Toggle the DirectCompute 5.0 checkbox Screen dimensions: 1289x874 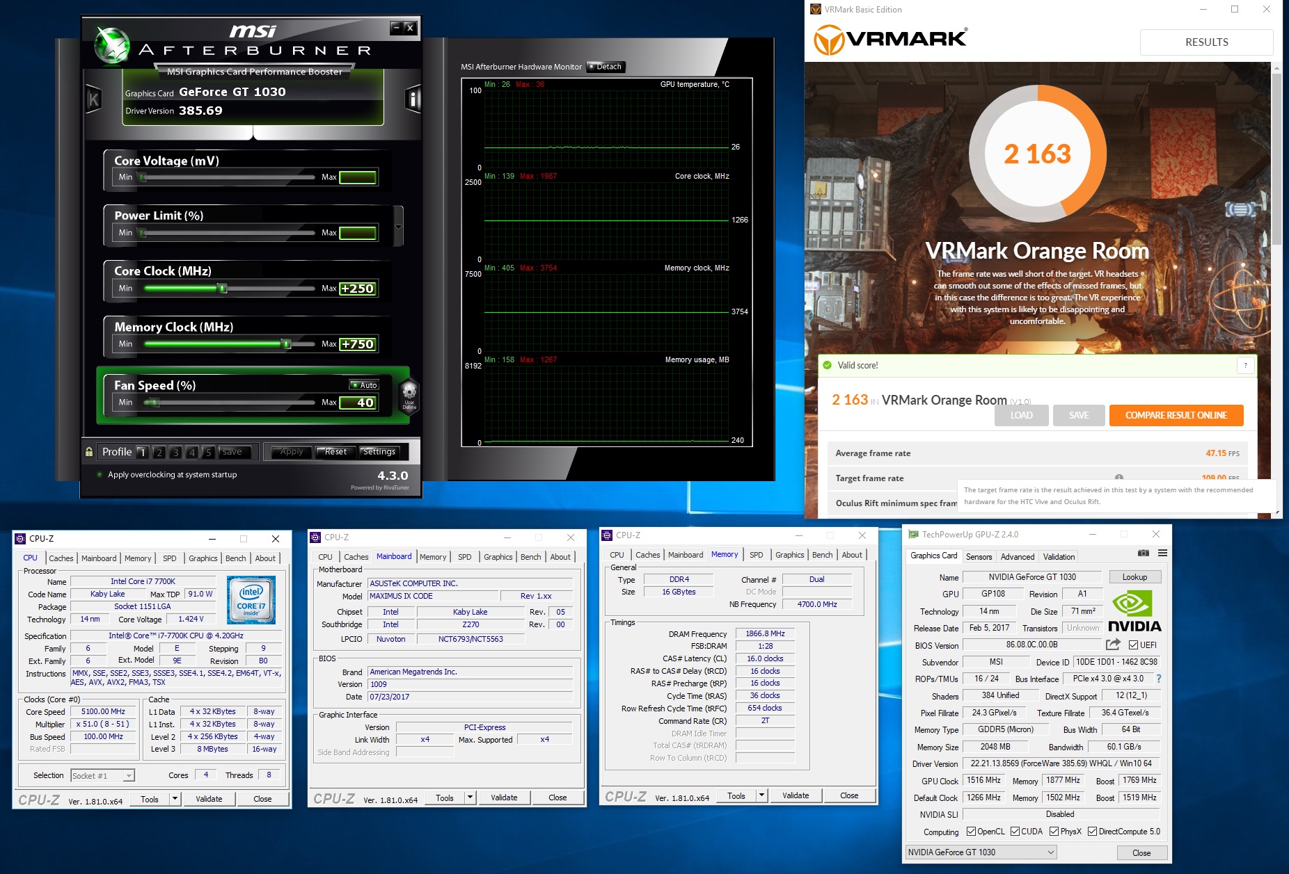[x=1092, y=832]
